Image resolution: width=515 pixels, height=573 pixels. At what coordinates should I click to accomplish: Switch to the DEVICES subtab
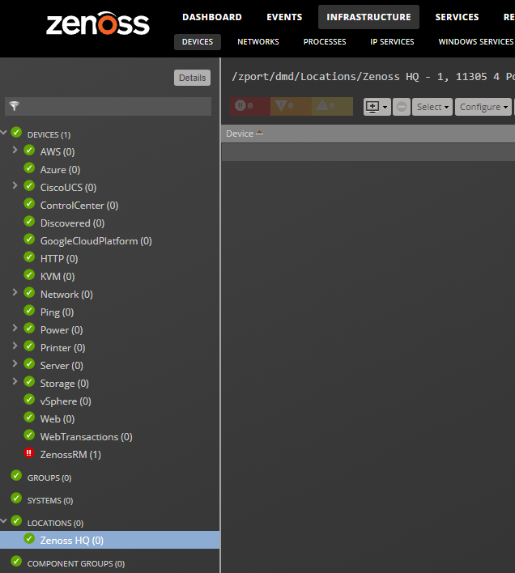click(x=198, y=42)
